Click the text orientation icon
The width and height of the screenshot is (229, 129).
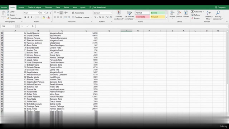tap(65, 13)
